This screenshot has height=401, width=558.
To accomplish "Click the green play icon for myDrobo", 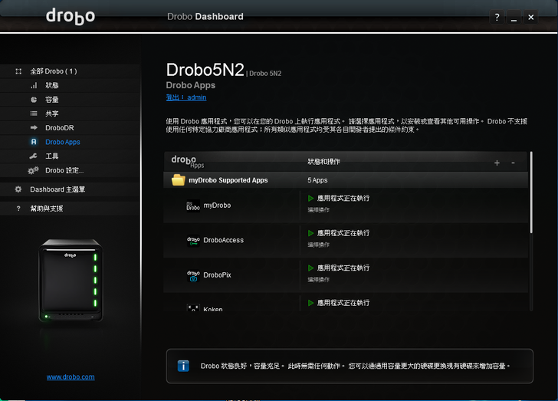I will [310, 198].
